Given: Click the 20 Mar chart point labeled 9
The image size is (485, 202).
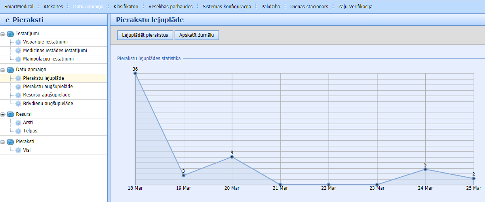Looking at the screenshot, I should 232,157.
